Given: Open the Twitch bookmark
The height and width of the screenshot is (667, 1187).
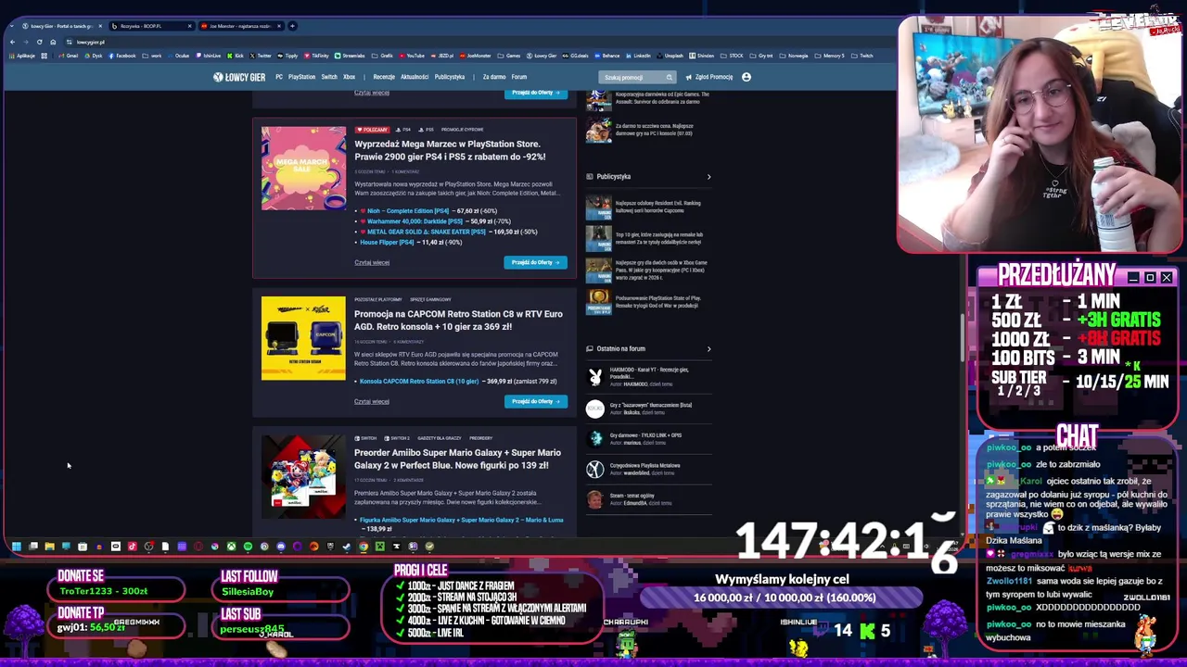Looking at the screenshot, I should pyautogui.click(x=862, y=56).
